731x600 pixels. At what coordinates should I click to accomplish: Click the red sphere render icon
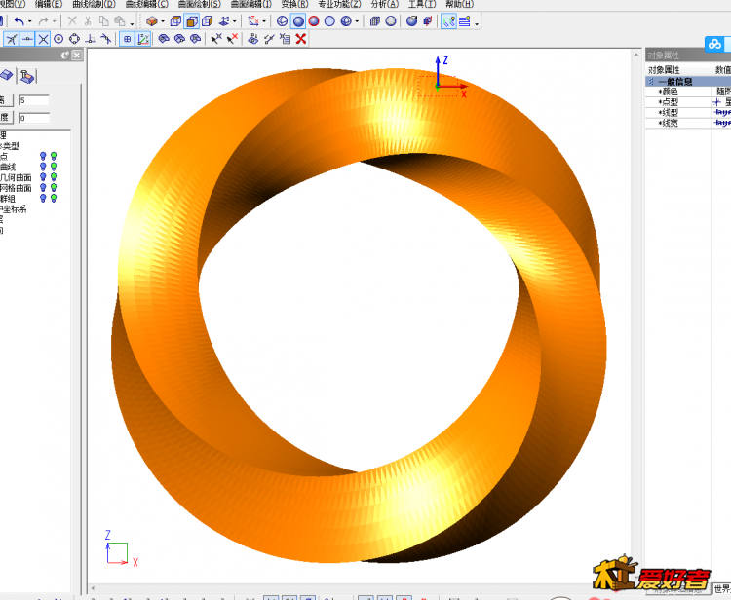(314, 20)
